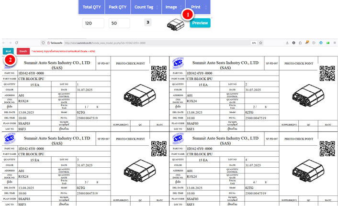Open the browser downloads icon
Image resolution: width=338 pixels, height=206 pixels.
click(x=287, y=43)
